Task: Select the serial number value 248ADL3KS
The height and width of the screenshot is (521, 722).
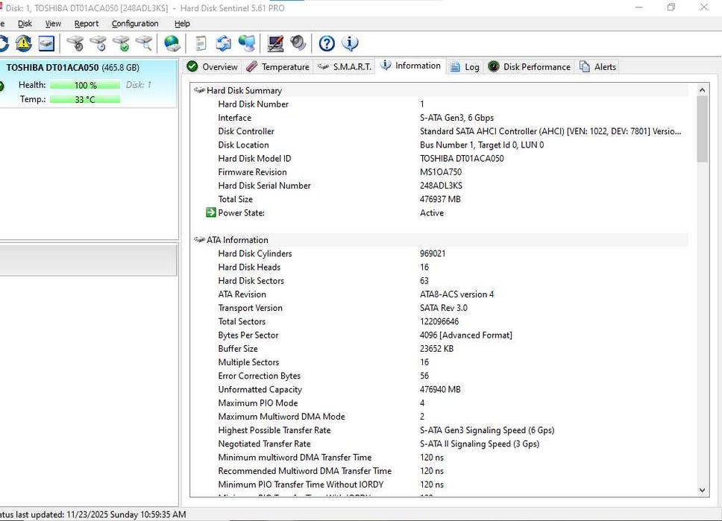Action: coord(441,186)
